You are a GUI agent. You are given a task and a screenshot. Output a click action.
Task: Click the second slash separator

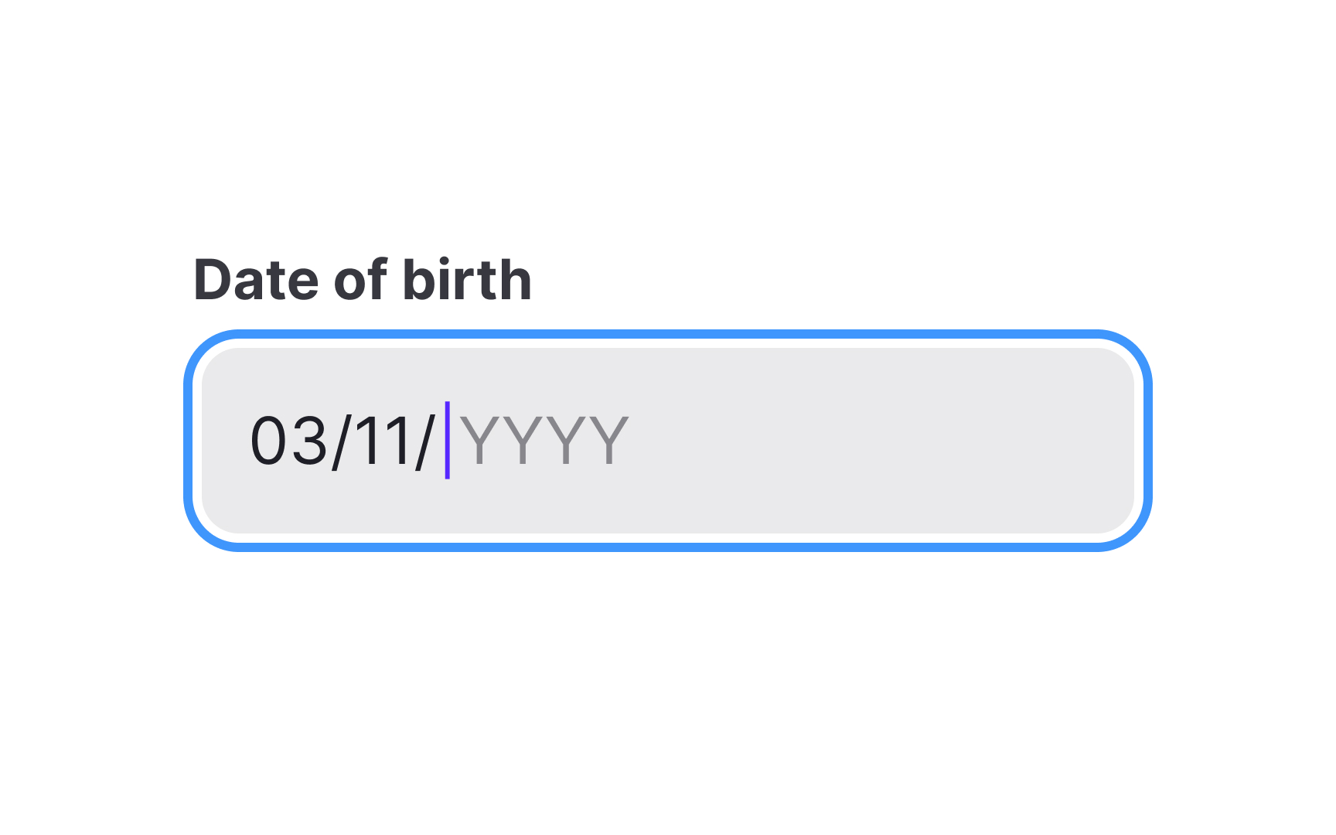427,439
